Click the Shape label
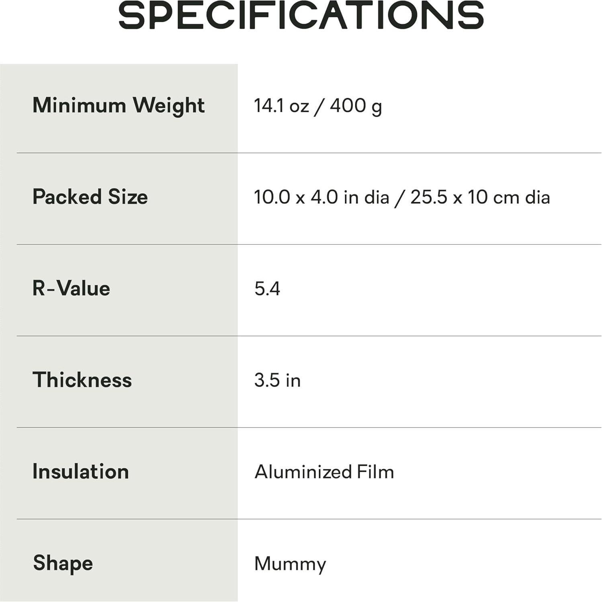Image resolution: width=602 pixels, height=602 pixels. point(63,563)
